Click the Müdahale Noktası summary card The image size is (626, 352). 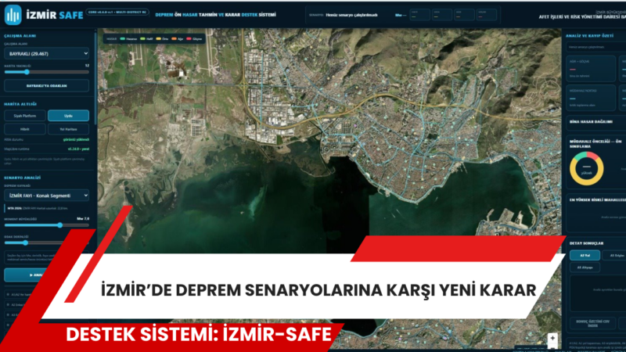click(x=591, y=98)
